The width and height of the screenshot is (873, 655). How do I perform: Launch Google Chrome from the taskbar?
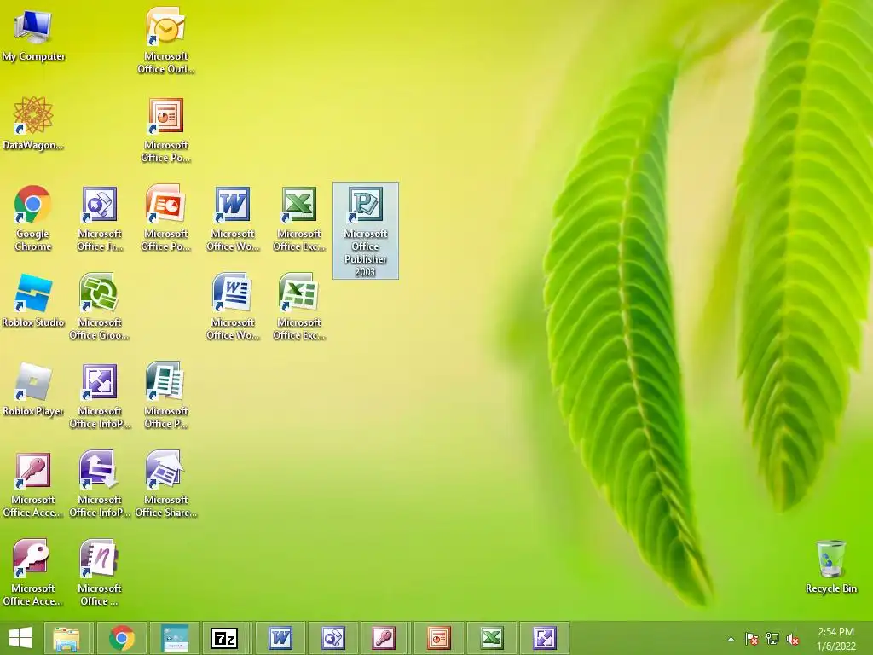(x=122, y=638)
